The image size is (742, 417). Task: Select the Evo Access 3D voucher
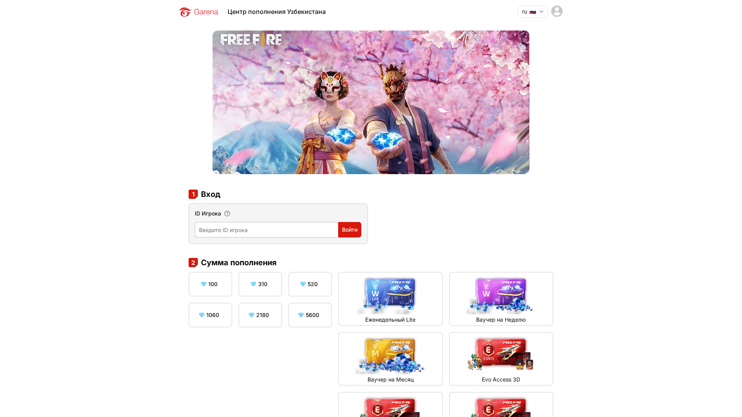pyautogui.click(x=501, y=358)
